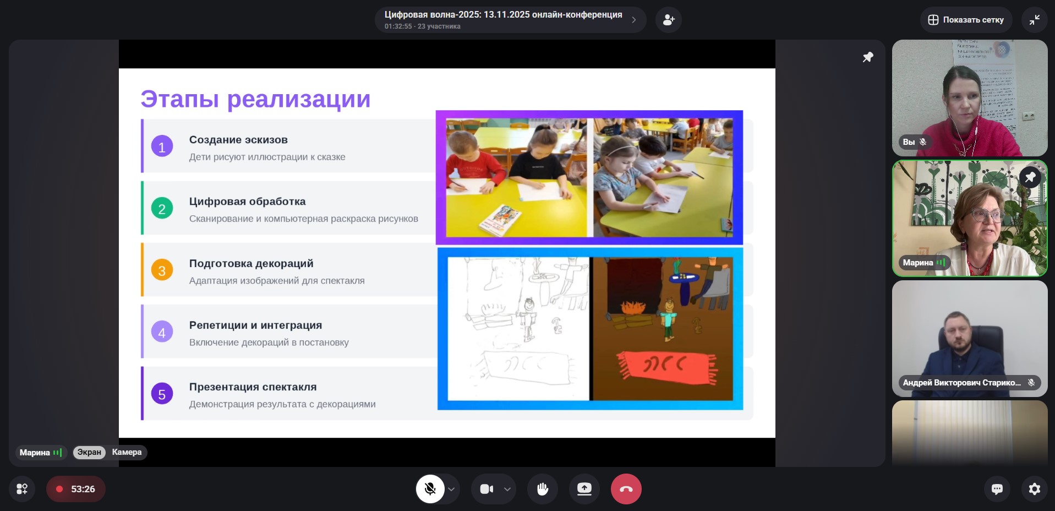The width and height of the screenshot is (1055, 511).
Task: Switch to the Камера tab
Action: (127, 452)
